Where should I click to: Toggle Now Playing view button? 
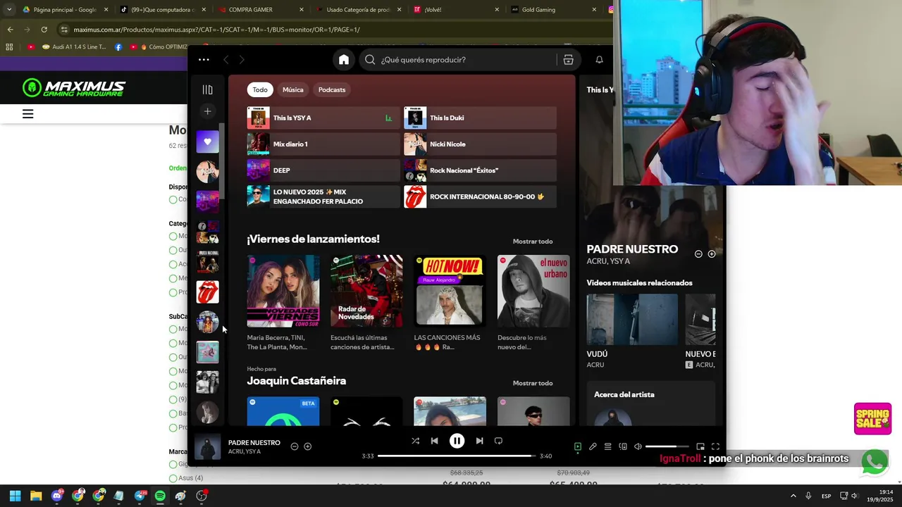[x=577, y=446]
